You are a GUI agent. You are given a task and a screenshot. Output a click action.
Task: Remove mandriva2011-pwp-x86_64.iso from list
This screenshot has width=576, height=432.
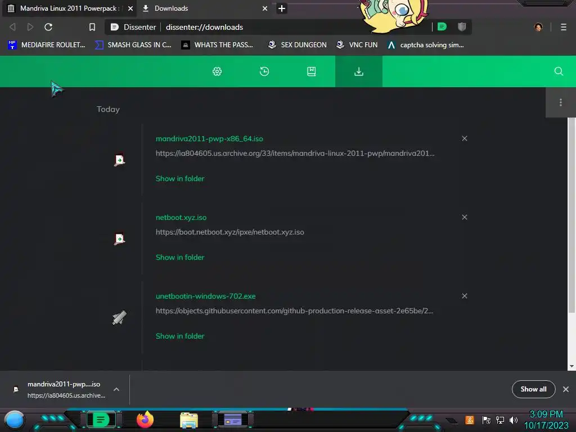pyautogui.click(x=464, y=138)
